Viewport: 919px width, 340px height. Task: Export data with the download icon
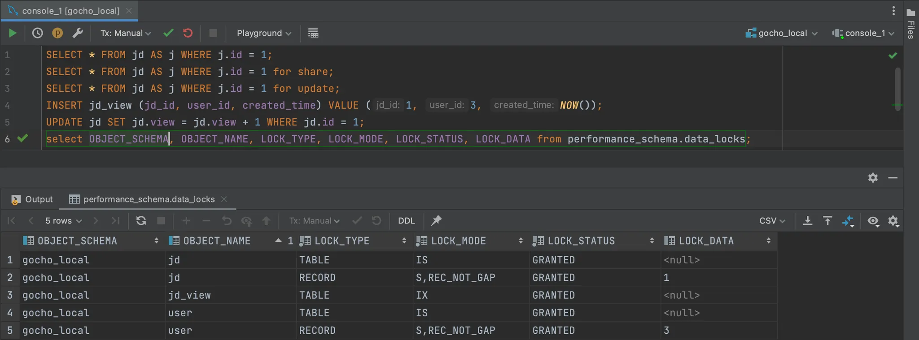click(x=807, y=221)
